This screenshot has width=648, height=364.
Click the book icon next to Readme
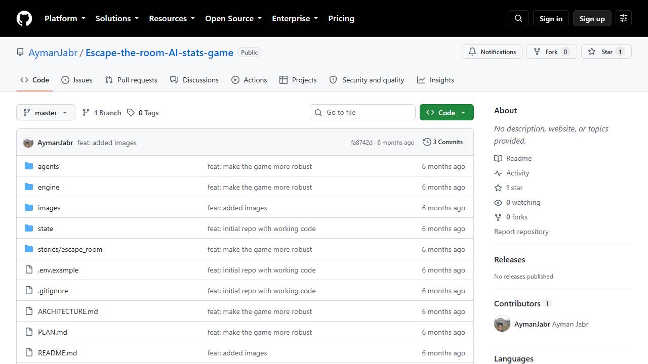tap(498, 158)
